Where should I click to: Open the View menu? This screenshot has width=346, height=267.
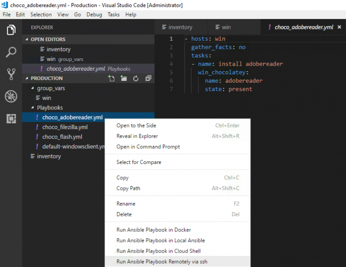[x=63, y=15]
